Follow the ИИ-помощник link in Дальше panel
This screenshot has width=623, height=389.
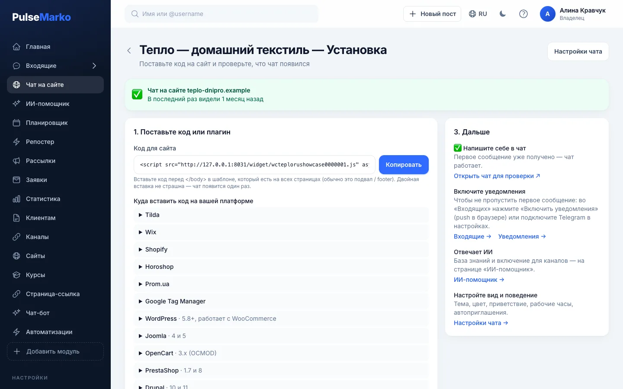coord(479,280)
